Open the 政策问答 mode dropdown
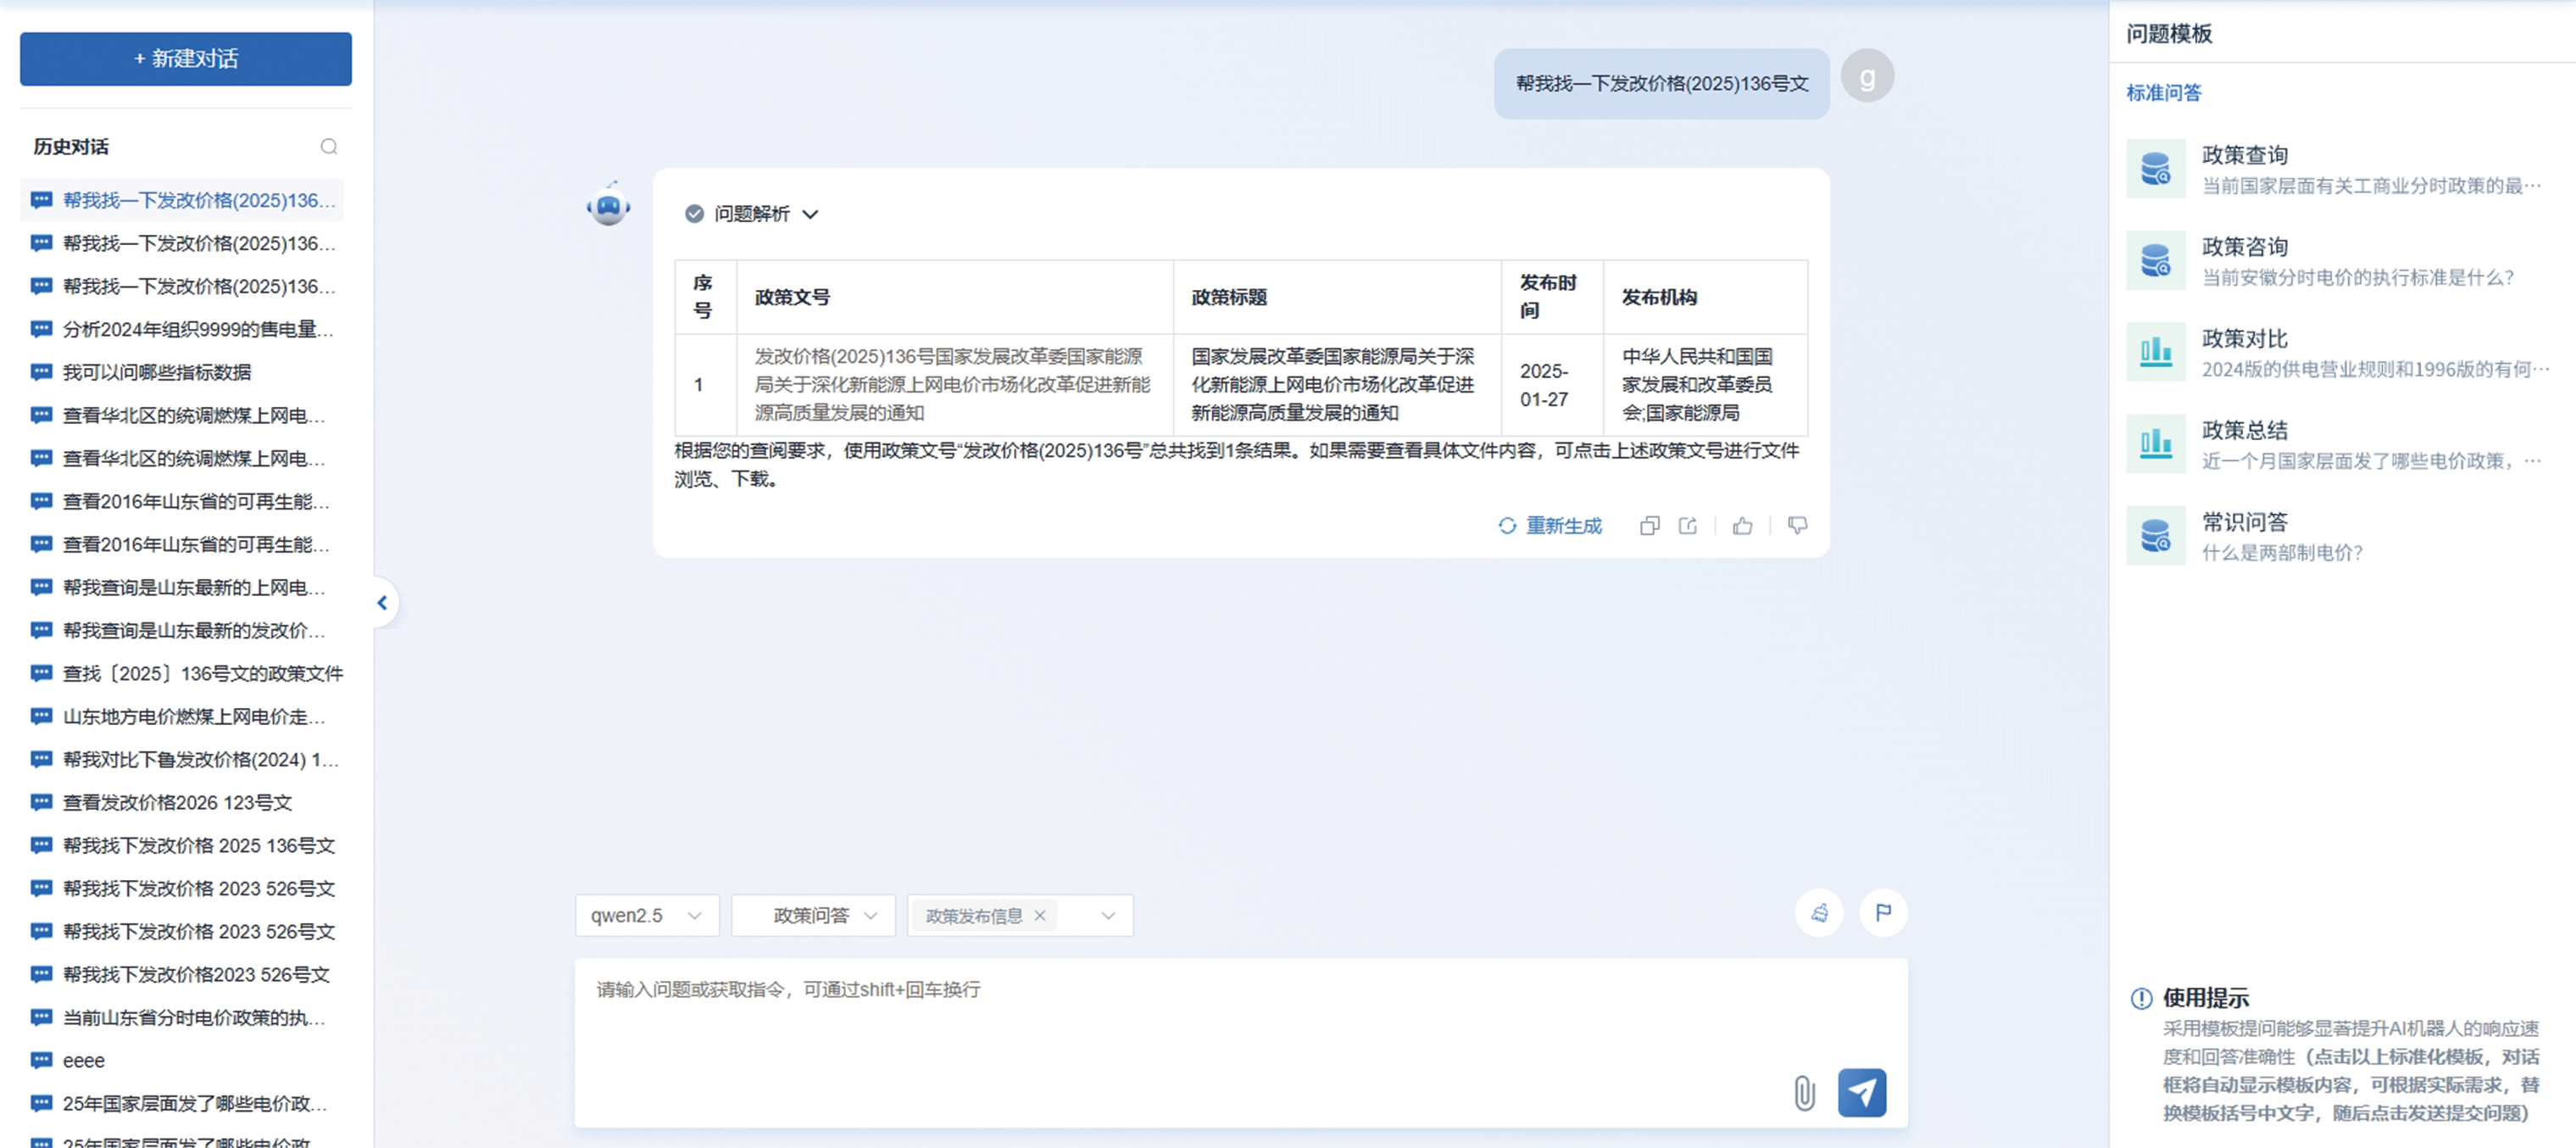 tap(812, 915)
